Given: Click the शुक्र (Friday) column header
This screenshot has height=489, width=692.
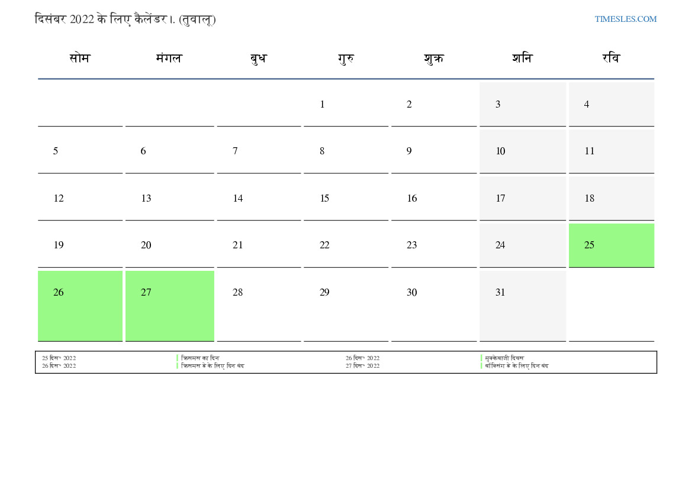Looking at the screenshot, I should [x=433, y=59].
